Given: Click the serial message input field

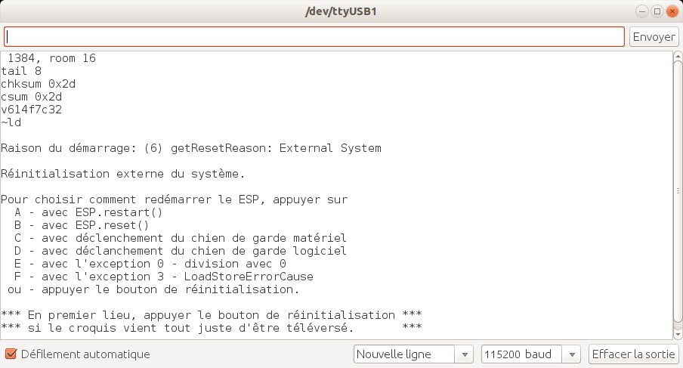Looking at the screenshot, I should coord(314,36).
